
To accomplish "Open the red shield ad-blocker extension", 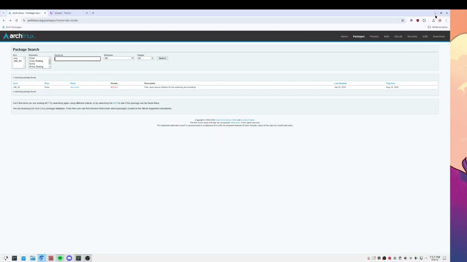I will (x=418, y=20).
